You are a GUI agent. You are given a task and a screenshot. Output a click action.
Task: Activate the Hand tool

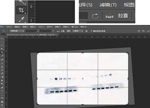[x=2, y=102]
